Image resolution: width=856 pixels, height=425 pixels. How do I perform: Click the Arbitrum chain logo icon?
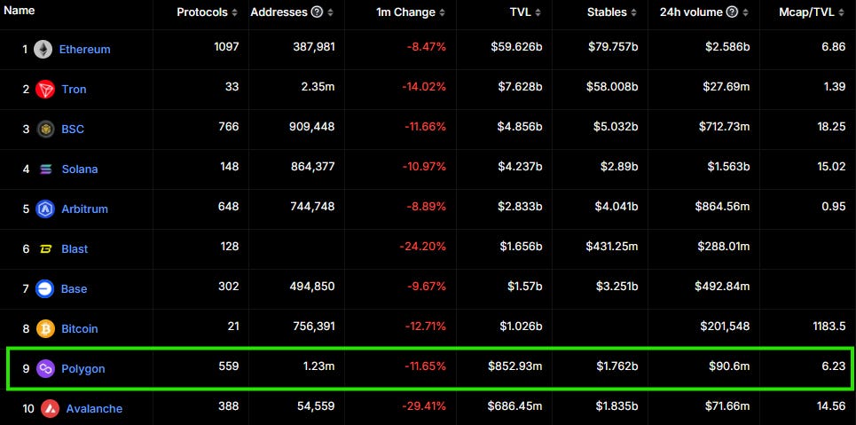pos(44,209)
